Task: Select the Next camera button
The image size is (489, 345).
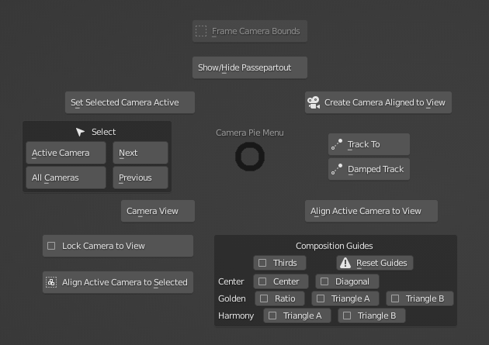Action: coord(140,153)
